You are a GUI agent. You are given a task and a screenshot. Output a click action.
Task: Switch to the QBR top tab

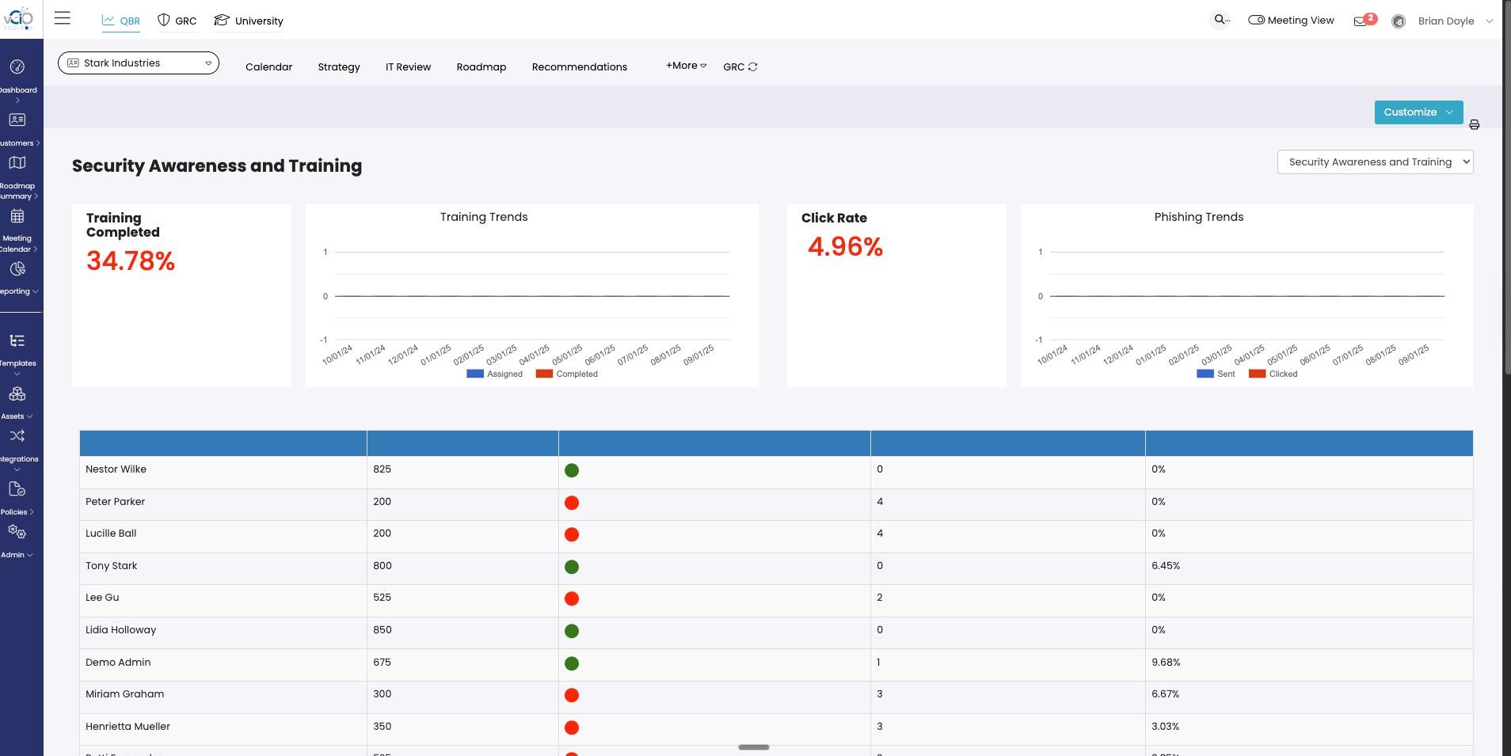tap(121, 21)
